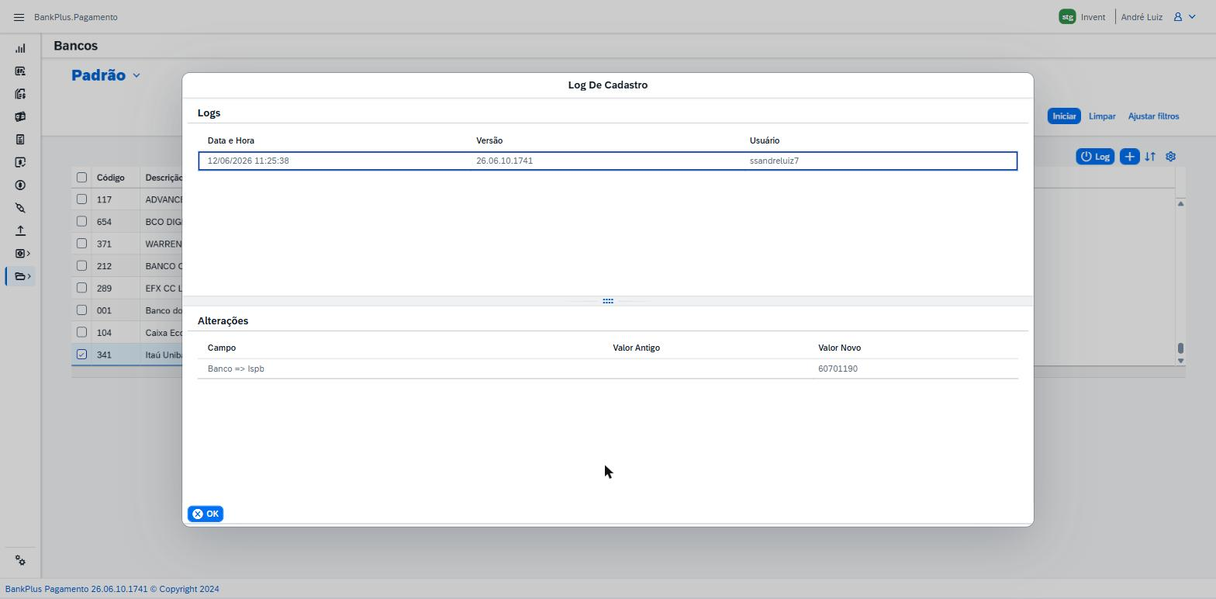
Task: Toggle the select-all checkbox in table header
Action: [81, 178]
